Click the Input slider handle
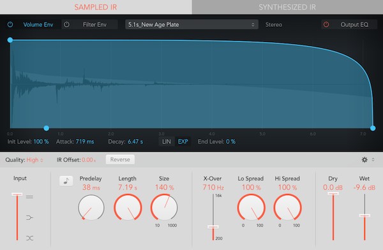 coord(17,195)
